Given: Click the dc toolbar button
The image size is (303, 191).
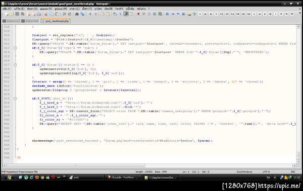Looking at the screenshot, I should tap(205, 14).
